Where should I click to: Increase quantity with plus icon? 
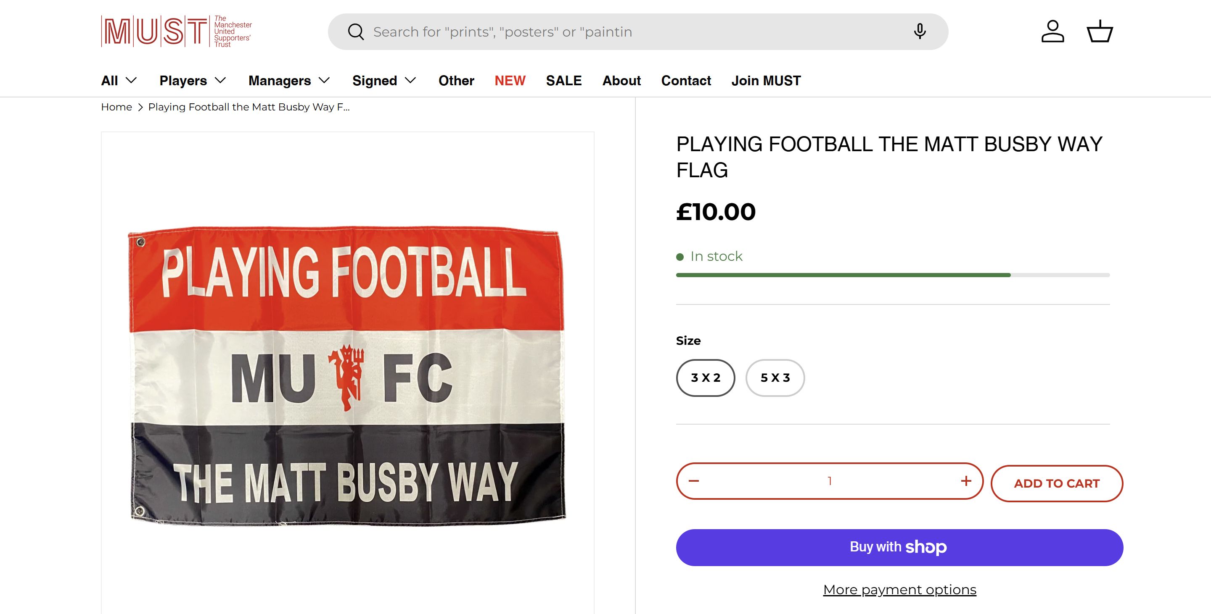tap(966, 481)
